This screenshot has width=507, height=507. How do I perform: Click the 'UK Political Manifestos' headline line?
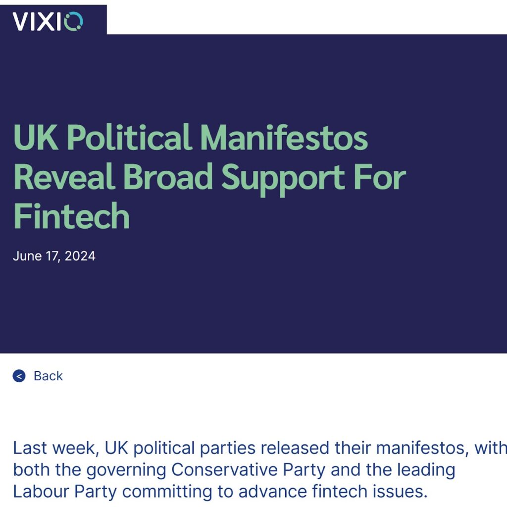tap(191, 138)
